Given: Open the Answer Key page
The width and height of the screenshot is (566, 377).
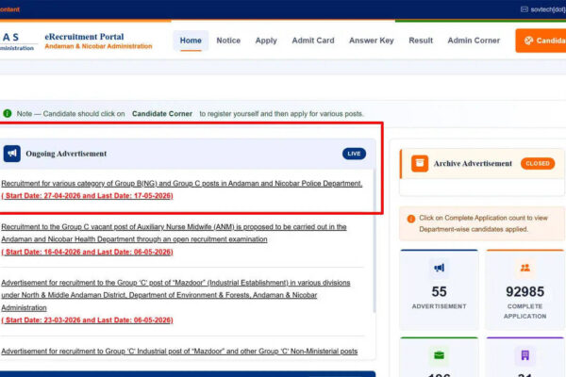Looking at the screenshot, I should click(372, 41).
